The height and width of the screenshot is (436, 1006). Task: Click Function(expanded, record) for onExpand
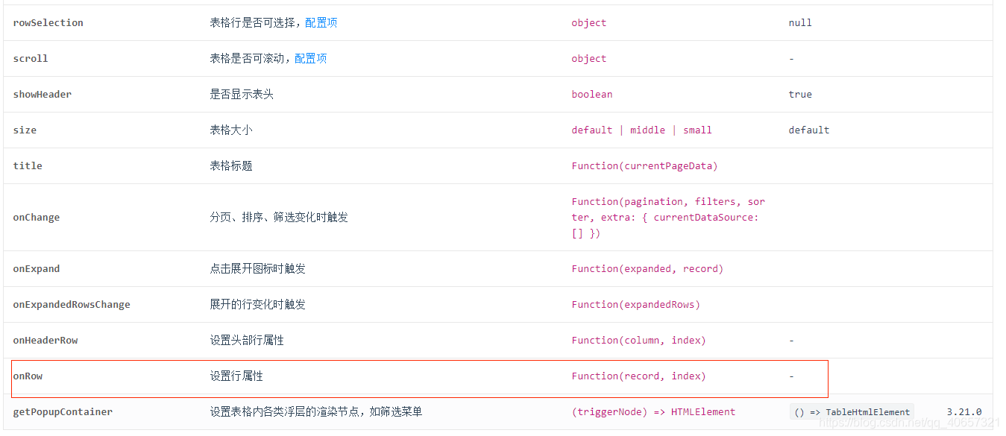coord(647,268)
